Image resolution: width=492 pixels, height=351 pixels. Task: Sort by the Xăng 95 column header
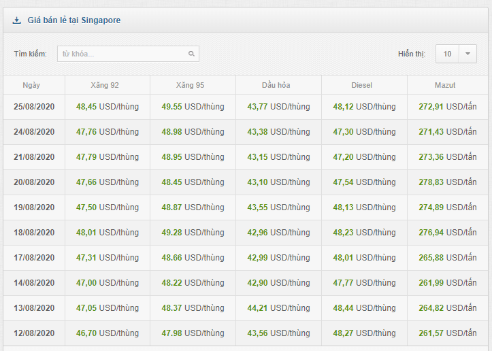click(190, 85)
